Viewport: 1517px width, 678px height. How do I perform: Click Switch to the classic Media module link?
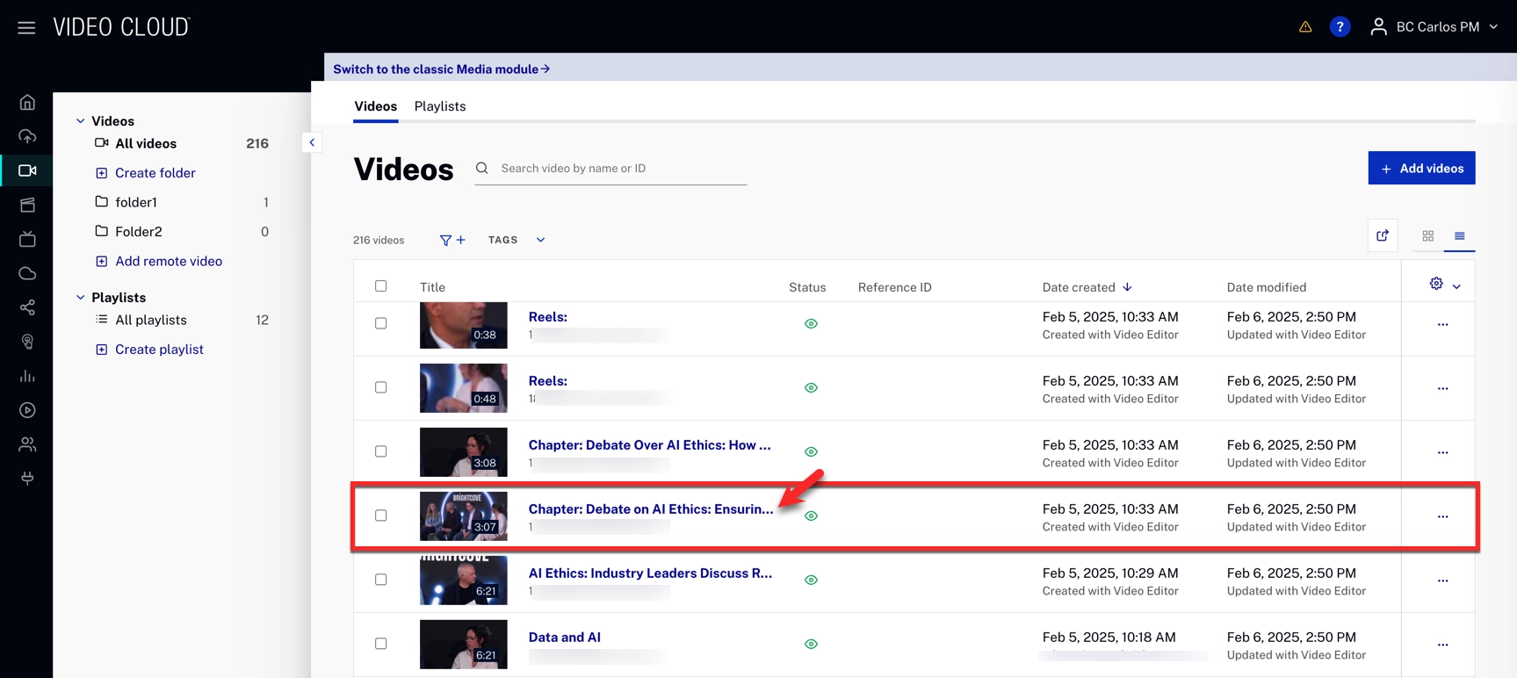pos(441,69)
